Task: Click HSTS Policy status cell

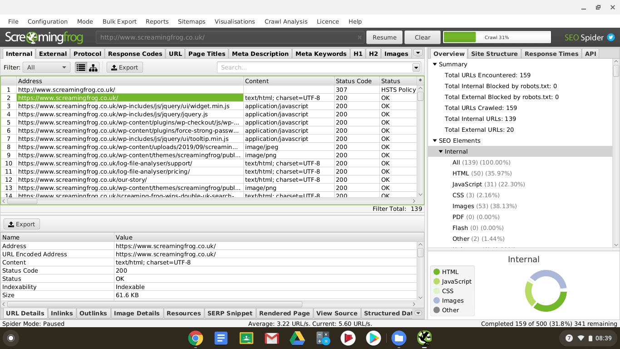Action: 399,90
